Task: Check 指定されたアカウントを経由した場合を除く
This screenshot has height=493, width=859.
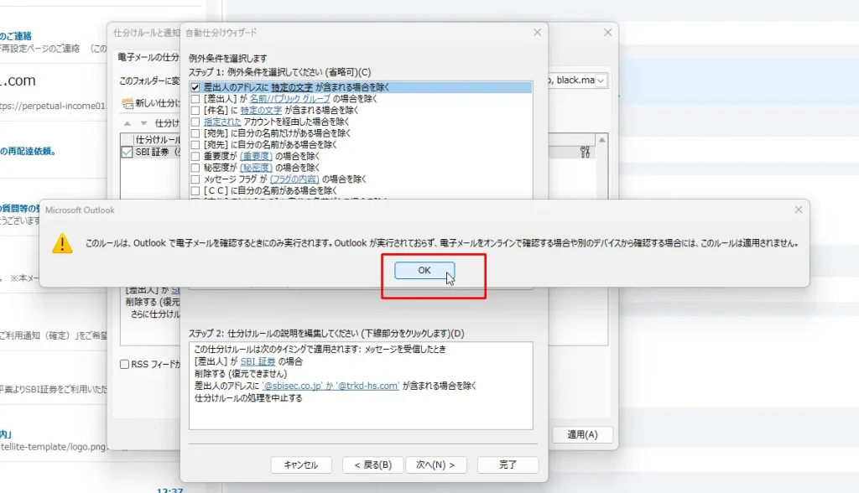Action: point(195,122)
